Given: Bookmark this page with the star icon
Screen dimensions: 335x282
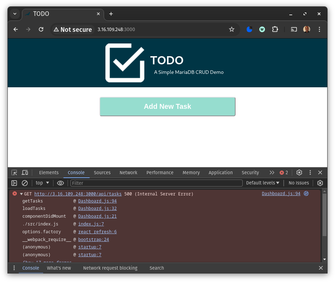Looking at the screenshot, I should click(232, 29).
